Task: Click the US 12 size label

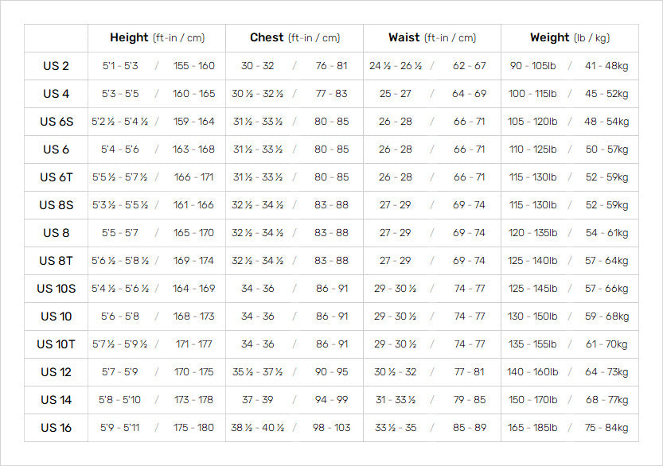Action: coord(56,372)
